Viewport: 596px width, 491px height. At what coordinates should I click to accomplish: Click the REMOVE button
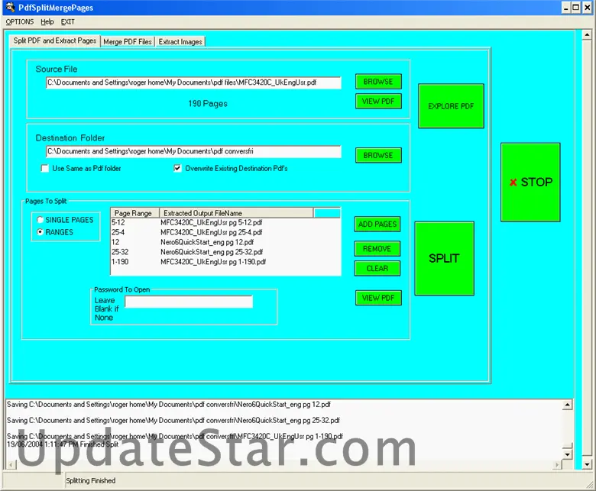pyautogui.click(x=377, y=249)
